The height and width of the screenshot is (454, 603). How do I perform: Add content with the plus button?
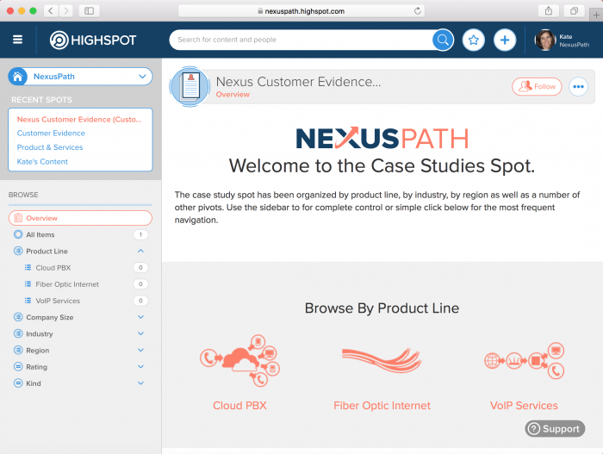[505, 40]
